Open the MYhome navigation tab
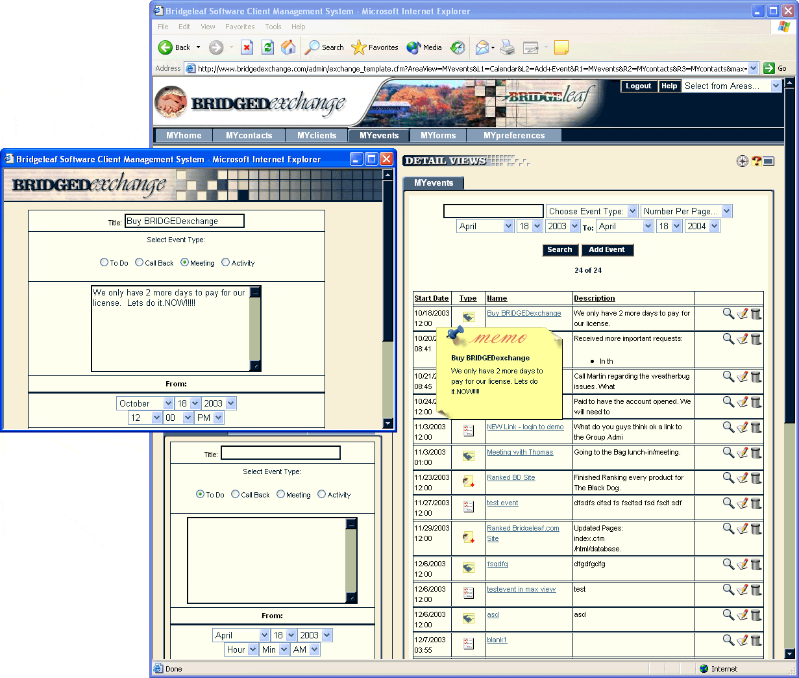799x678 pixels. point(184,136)
